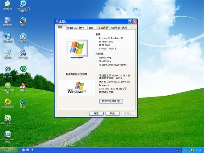The width and height of the screenshot is (204, 153).
Task: Click the Windows XP logo image
Action: click(77, 88)
